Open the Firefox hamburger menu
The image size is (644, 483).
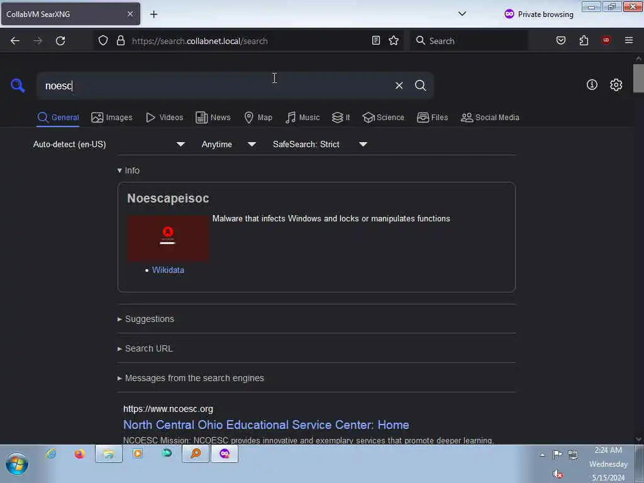(x=628, y=40)
